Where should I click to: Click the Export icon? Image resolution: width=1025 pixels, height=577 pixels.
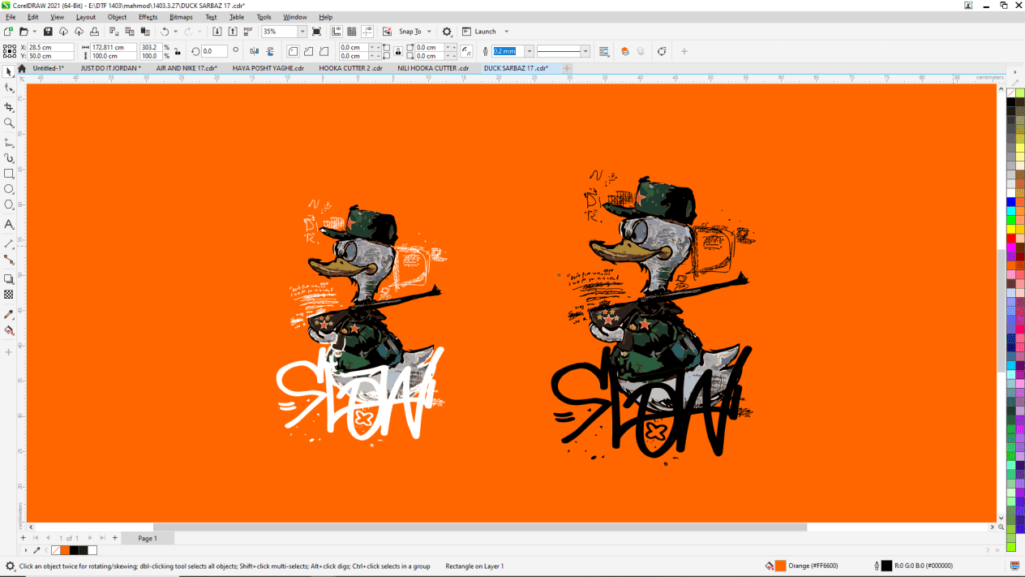233,32
